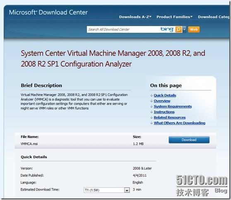The height and width of the screenshot is (200, 231).
Task: Click the 3 min download time value
Action: [137, 190]
